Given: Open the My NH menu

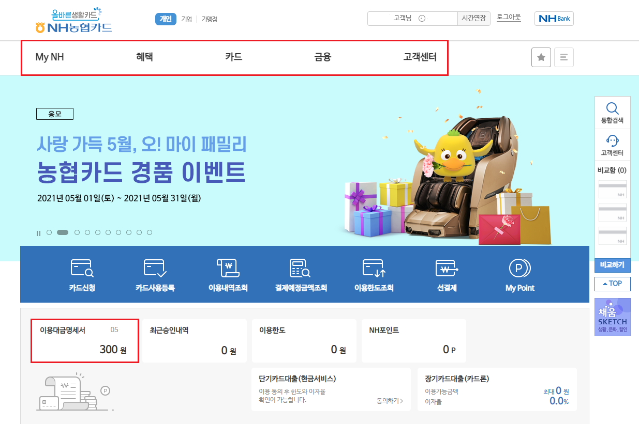Looking at the screenshot, I should click(x=50, y=57).
